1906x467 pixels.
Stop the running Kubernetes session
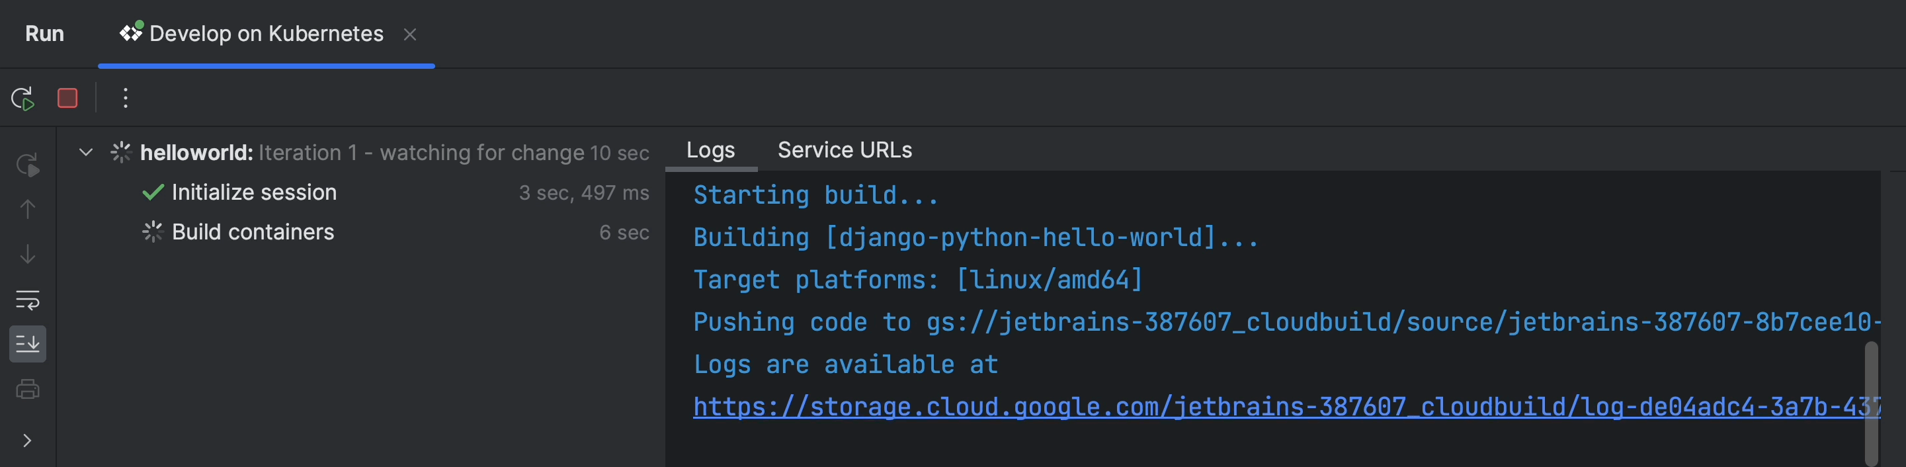(67, 99)
